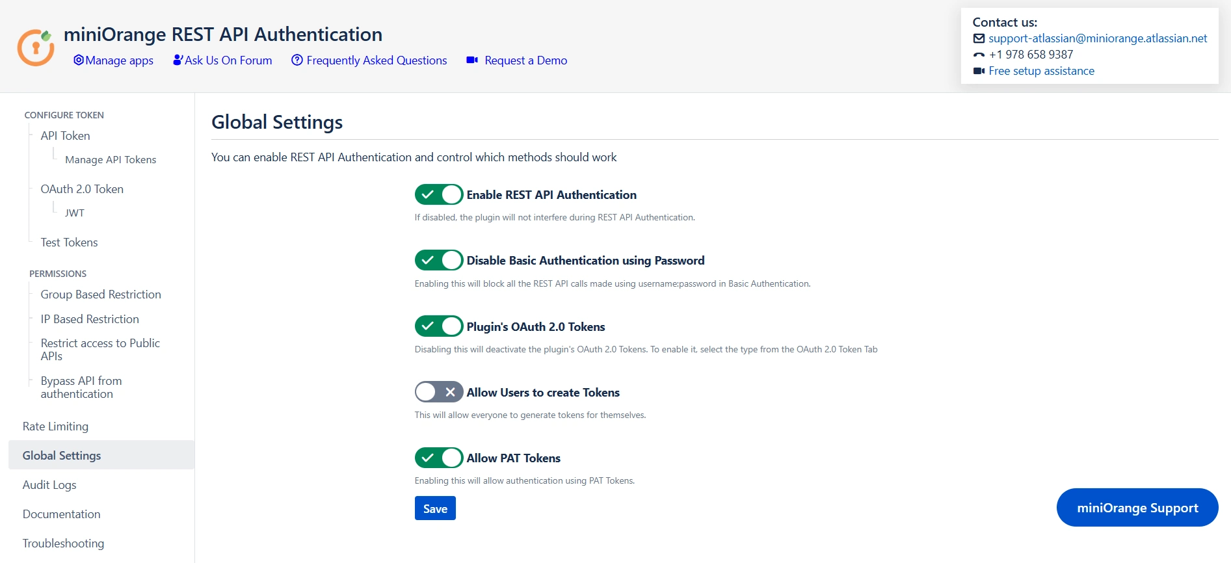Click the miniOrange logo icon

point(36,47)
